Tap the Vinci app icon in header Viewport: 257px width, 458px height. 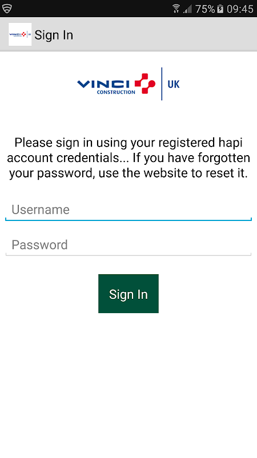click(x=20, y=34)
